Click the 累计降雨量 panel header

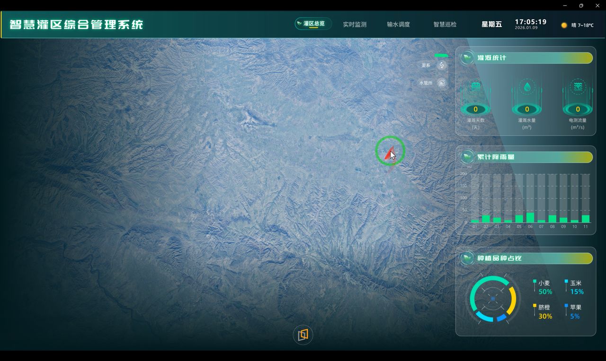[x=526, y=157]
